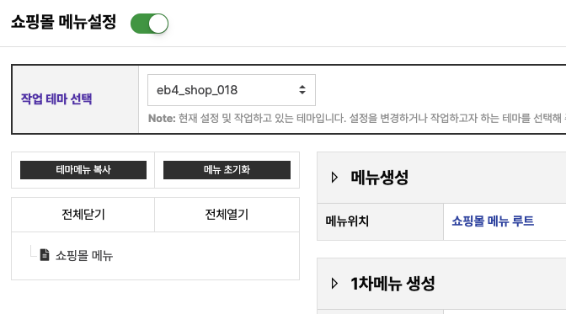566x314 pixels.
Task: Click the 메뉴 초기화 button
Action: pos(227,170)
